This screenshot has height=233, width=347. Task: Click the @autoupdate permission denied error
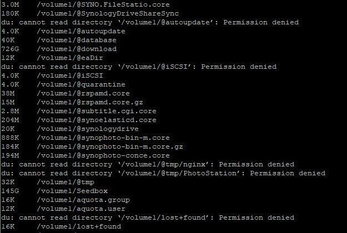(150, 22)
